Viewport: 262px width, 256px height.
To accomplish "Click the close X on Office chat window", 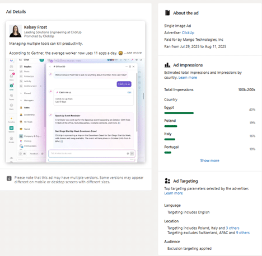I will (x=134, y=67).
